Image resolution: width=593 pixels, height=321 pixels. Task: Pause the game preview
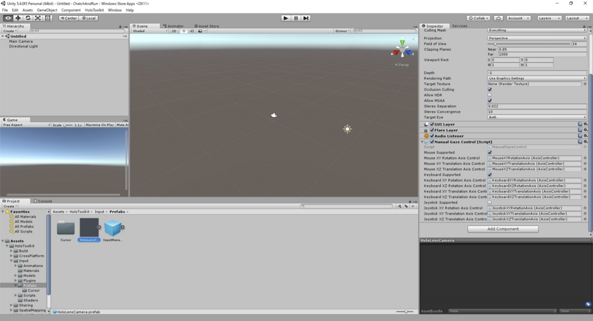click(x=296, y=18)
